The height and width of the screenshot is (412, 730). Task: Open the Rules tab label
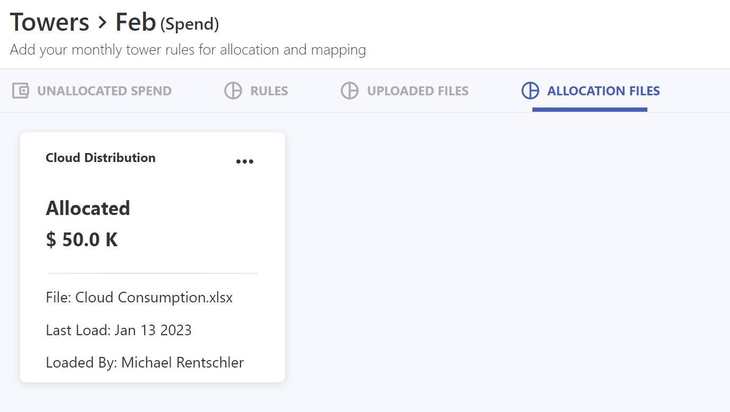tap(269, 91)
